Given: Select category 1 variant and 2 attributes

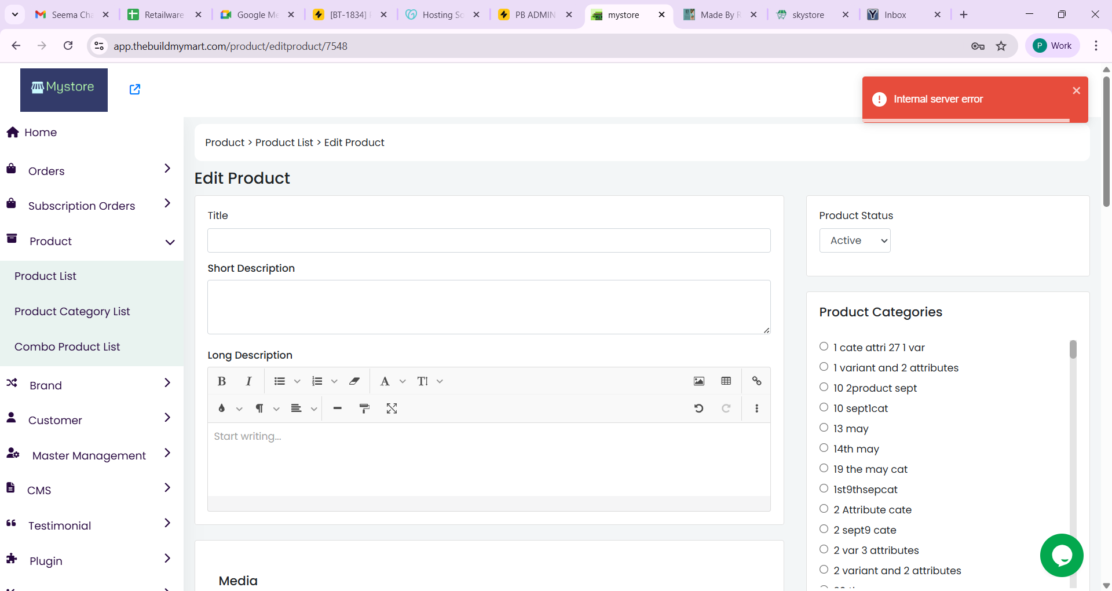Looking at the screenshot, I should pos(824,367).
